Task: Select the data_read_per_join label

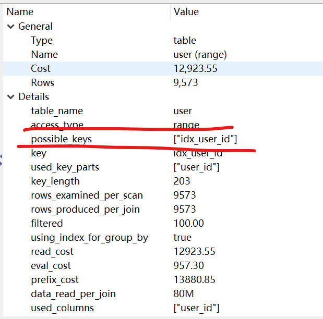Action: pos(74,295)
